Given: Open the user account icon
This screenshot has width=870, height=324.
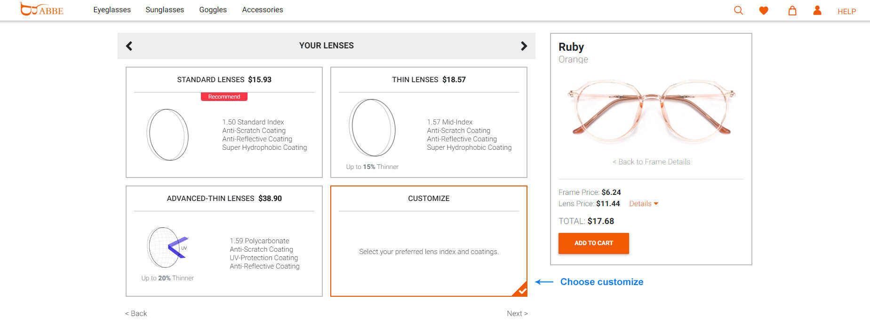Looking at the screenshot, I should pos(817,10).
